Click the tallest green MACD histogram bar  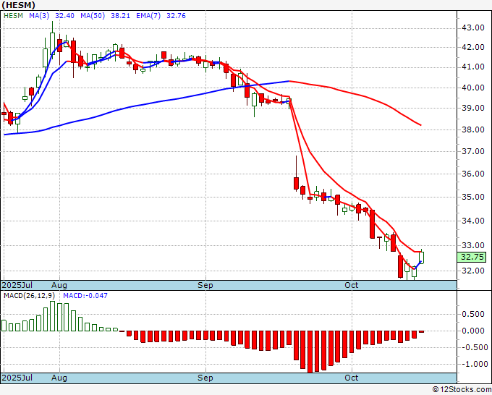click(x=52, y=316)
